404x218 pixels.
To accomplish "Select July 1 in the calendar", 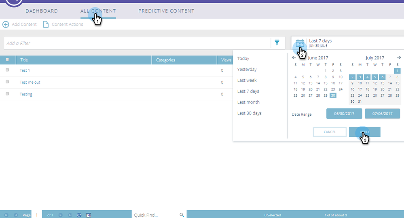I will point(397,71).
